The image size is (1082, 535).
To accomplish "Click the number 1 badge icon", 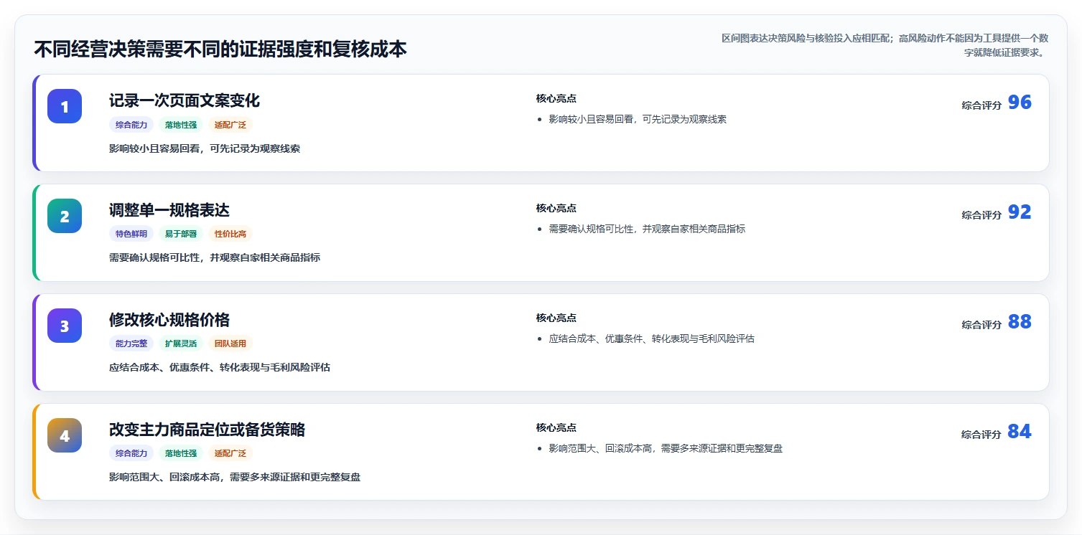I will click(x=65, y=106).
